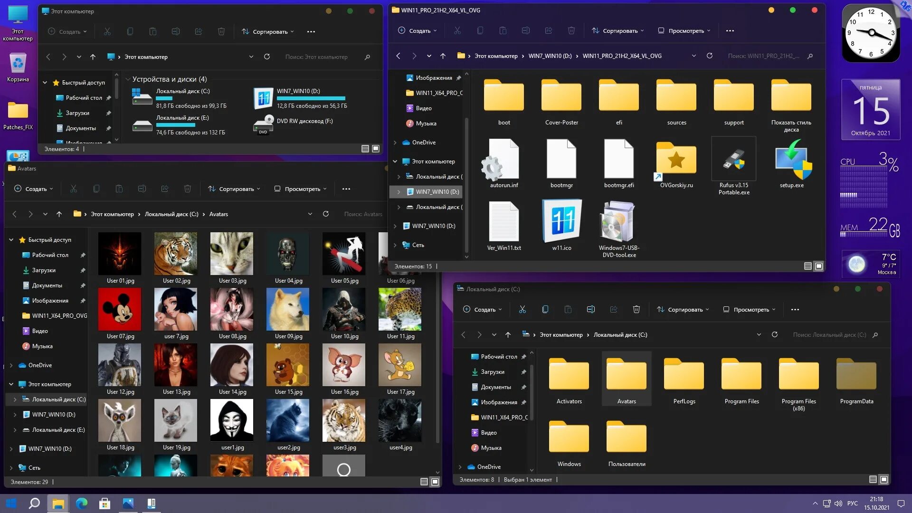Open Корзина on the desktop
Viewport: 912px width, 513px height.
[18, 66]
